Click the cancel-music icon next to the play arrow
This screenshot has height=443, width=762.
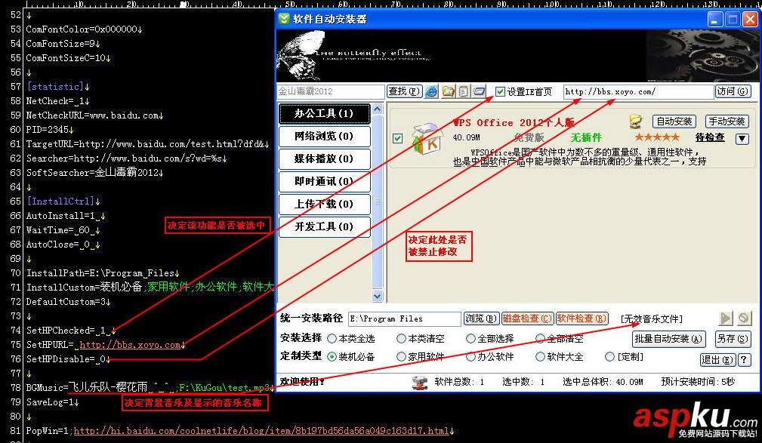coord(744,318)
